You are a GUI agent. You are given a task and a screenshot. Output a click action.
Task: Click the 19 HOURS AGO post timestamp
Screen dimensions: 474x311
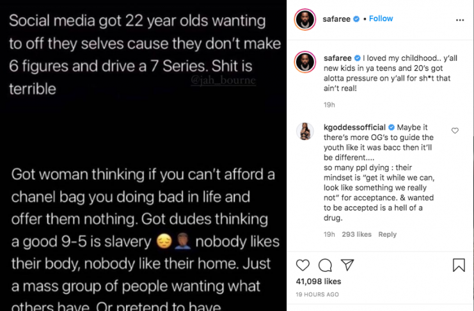pos(317,294)
